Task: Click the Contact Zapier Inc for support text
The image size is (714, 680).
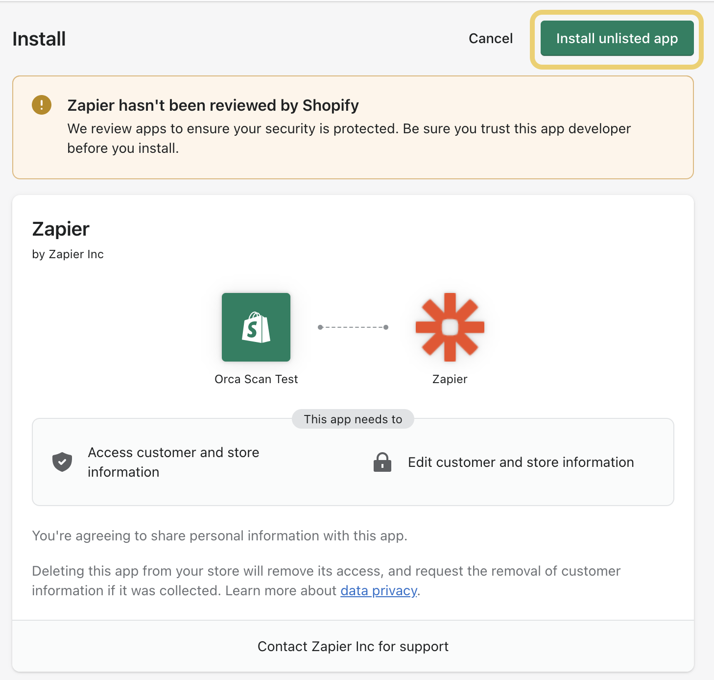Action: (353, 647)
